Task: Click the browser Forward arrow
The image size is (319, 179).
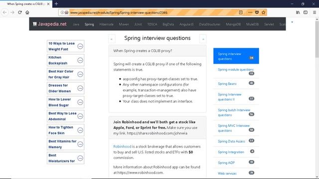Action: pos(12,12)
